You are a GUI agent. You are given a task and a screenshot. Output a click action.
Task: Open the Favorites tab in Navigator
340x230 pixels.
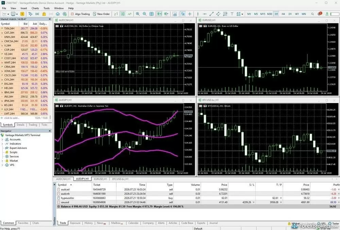pos(23,223)
